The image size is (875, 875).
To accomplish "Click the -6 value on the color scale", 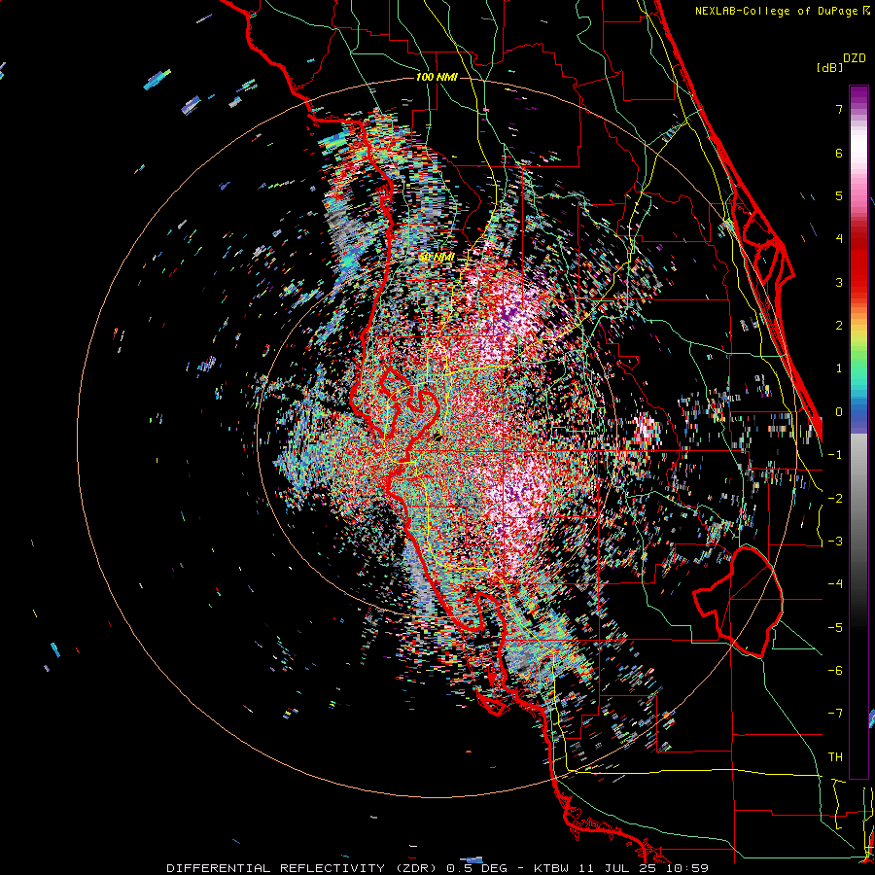I will (835, 670).
